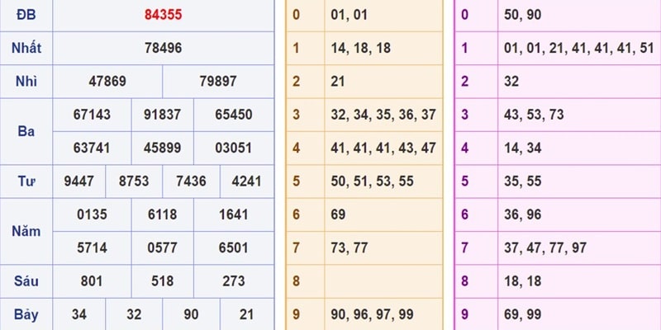Image resolution: width=661 pixels, height=330 pixels.
Task: Select the Tư prize row label
Action: point(26,181)
